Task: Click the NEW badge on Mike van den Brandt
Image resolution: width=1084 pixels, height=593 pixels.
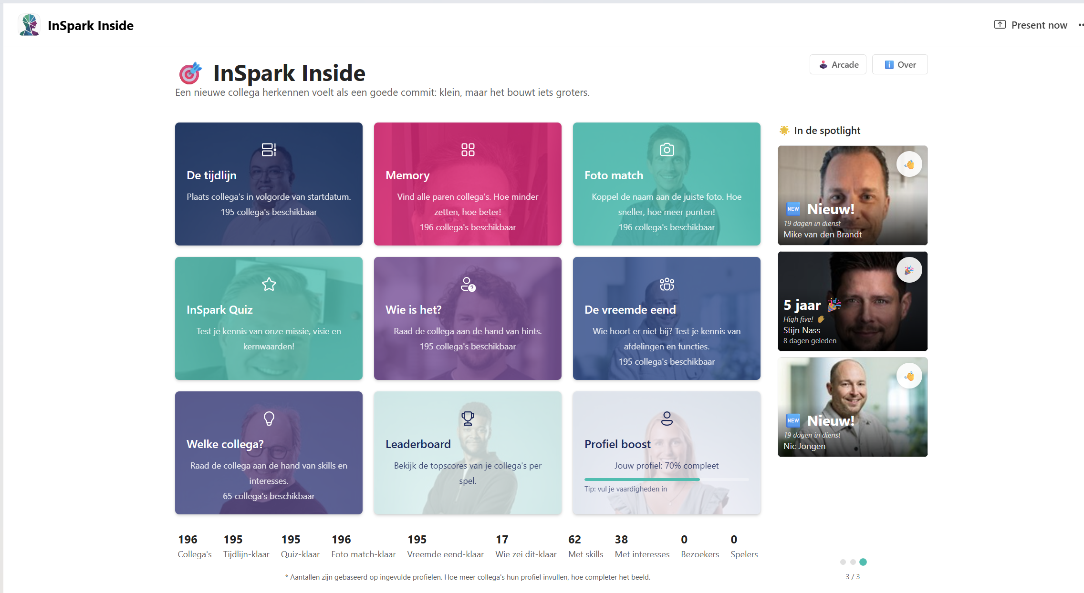Action: (x=793, y=209)
